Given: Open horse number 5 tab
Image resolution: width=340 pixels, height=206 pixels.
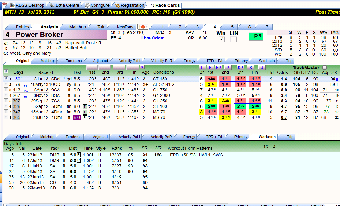Looking at the screenshot, I should [232, 27].
